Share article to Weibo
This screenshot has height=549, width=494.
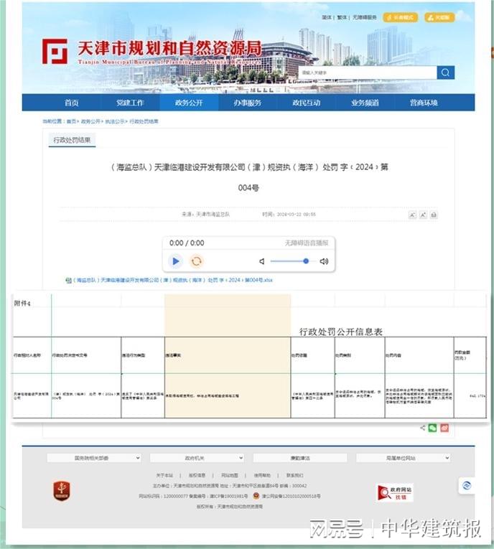(x=444, y=428)
